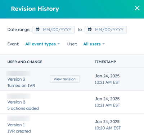Screen dimensions: 144x135
Task: Click the start date calendar icon
Action: [x=38, y=29]
